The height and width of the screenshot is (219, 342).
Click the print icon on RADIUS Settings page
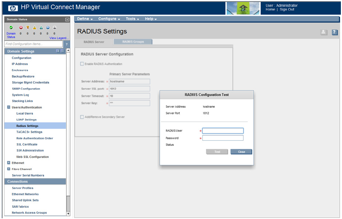click(324, 32)
